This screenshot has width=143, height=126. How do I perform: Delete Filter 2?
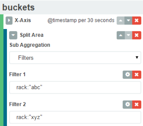pos(137,104)
